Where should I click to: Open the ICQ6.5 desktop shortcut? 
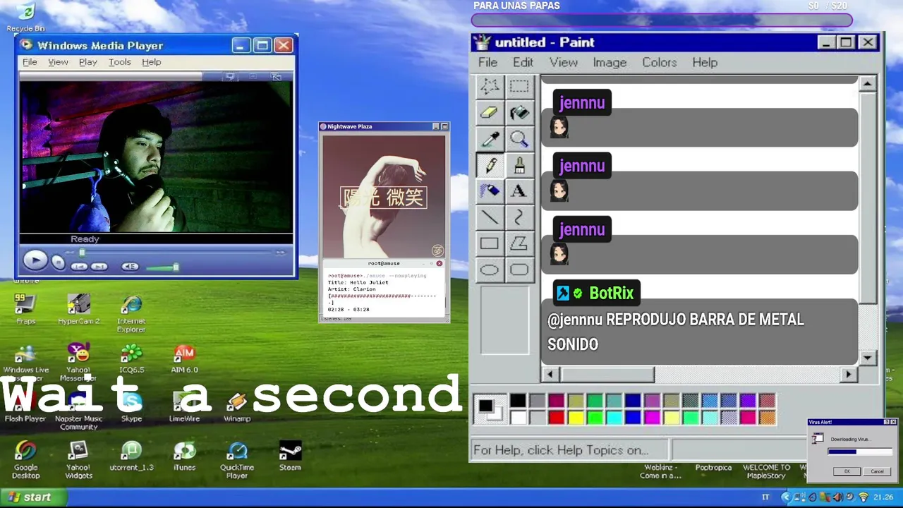coord(131,358)
